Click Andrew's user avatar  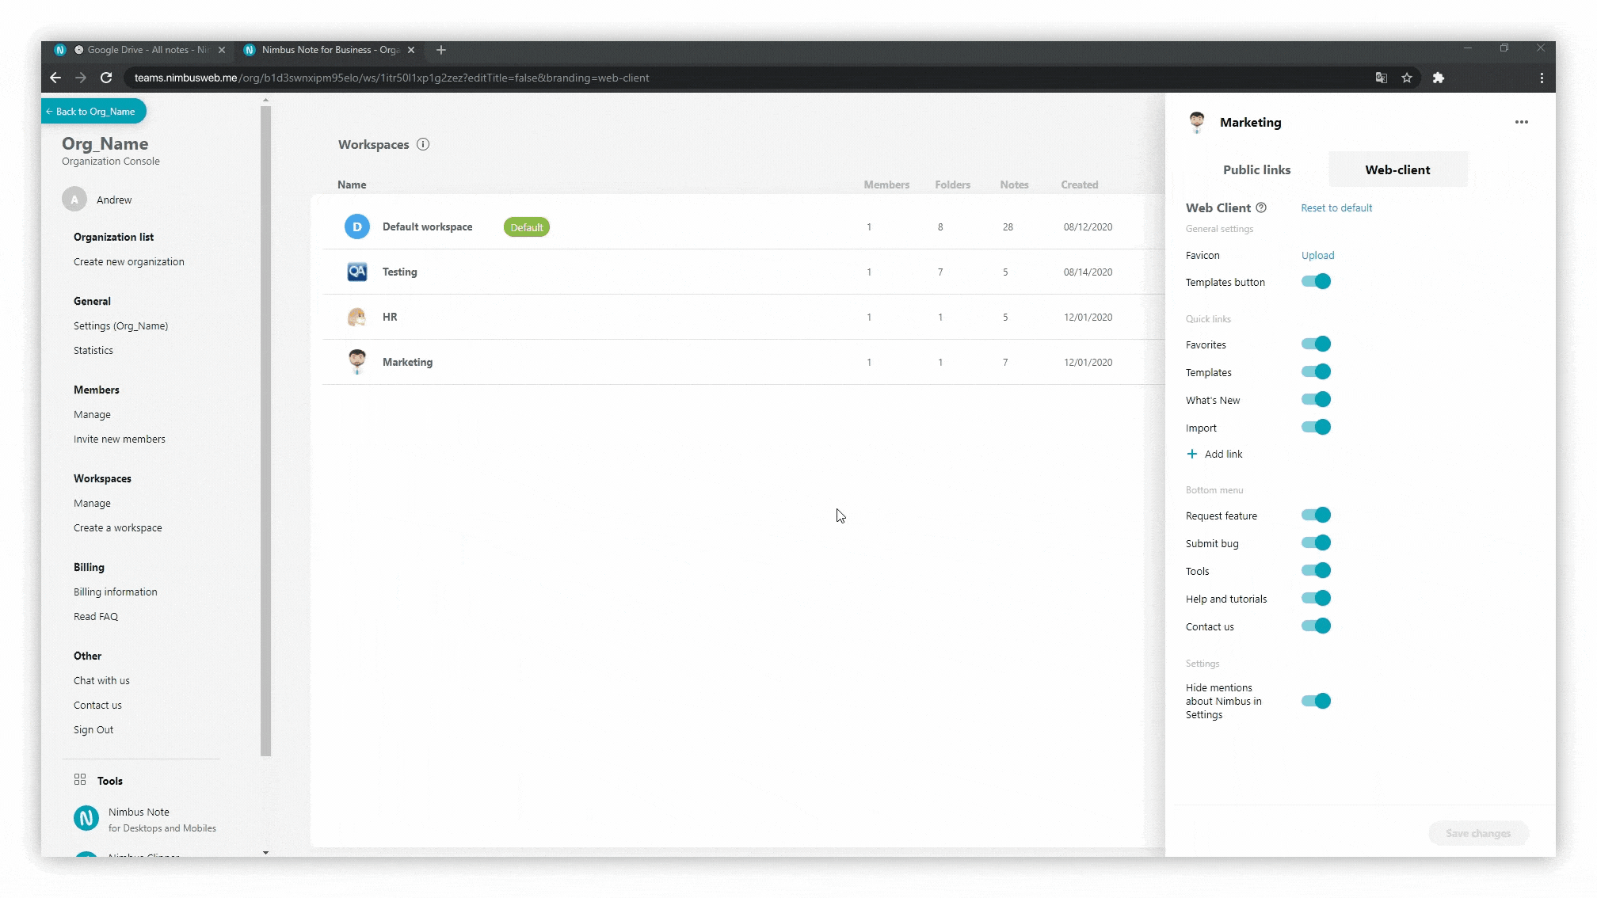click(74, 200)
